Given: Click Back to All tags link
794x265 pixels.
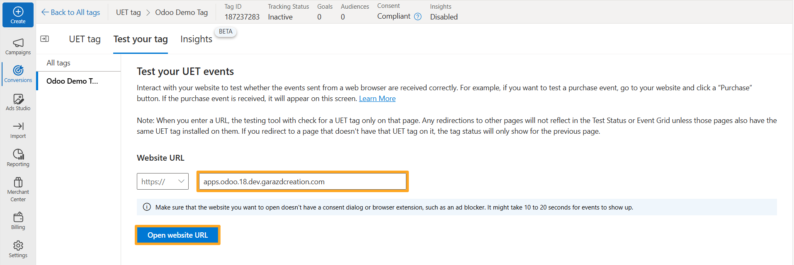Looking at the screenshot, I should click(71, 12).
